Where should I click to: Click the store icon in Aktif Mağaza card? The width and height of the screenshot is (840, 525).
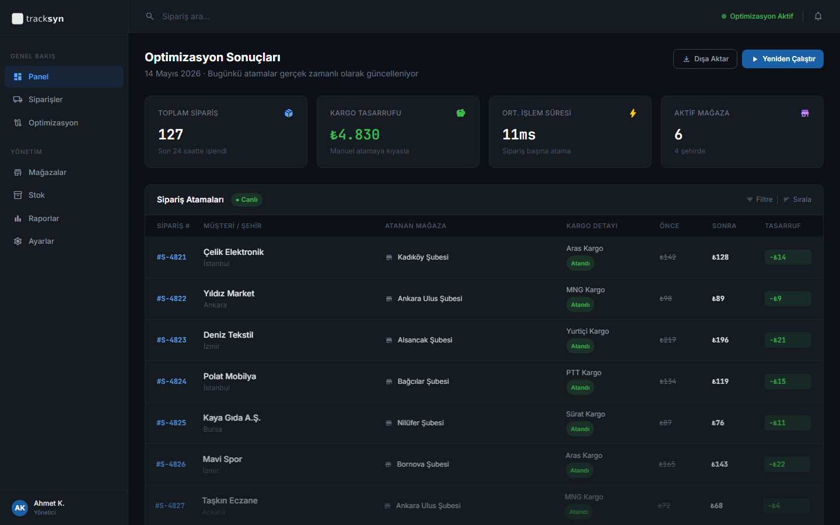(805, 113)
